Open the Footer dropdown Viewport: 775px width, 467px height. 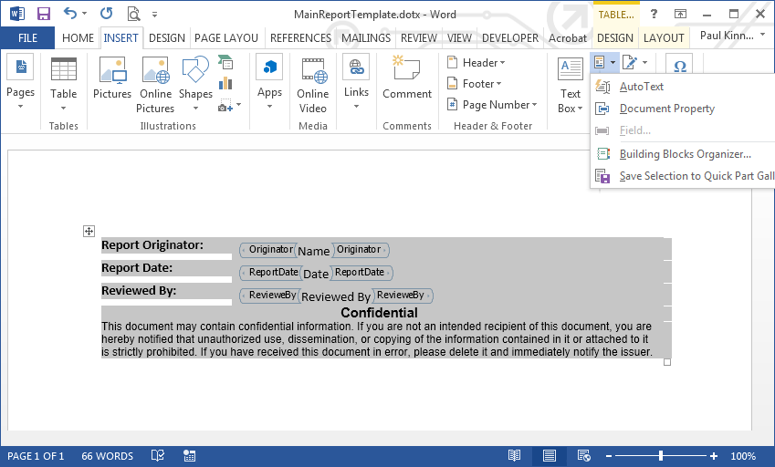coord(474,84)
